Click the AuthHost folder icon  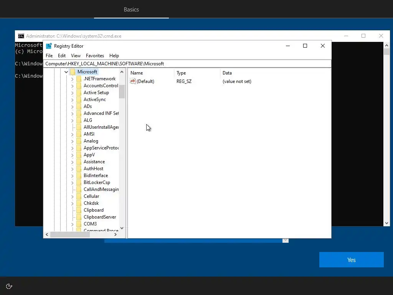pyautogui.click(x=79, y=169)
